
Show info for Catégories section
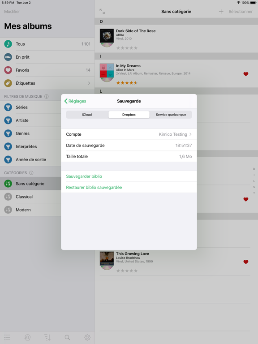(31, 173)
